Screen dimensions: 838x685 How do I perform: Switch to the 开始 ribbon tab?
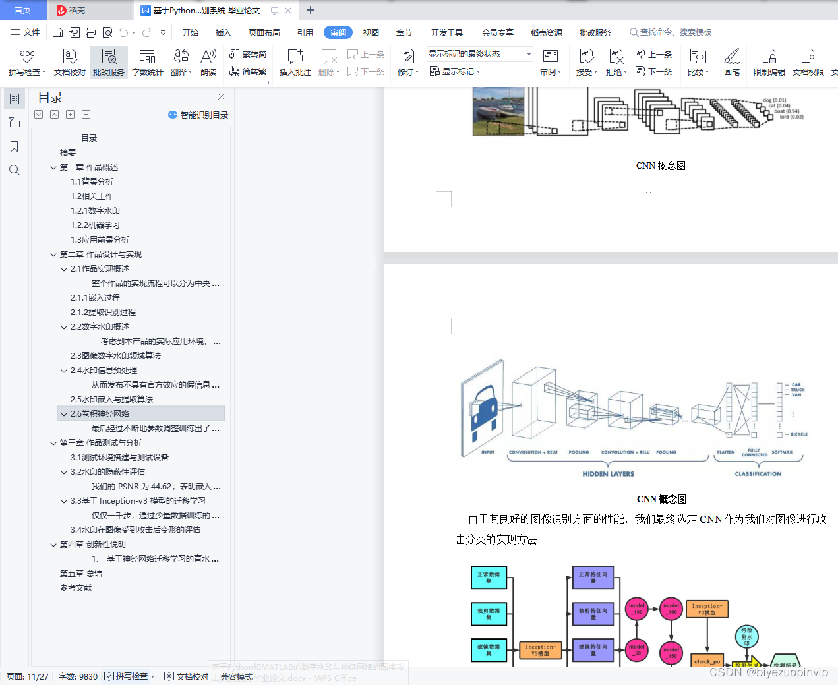pos(191,32)
